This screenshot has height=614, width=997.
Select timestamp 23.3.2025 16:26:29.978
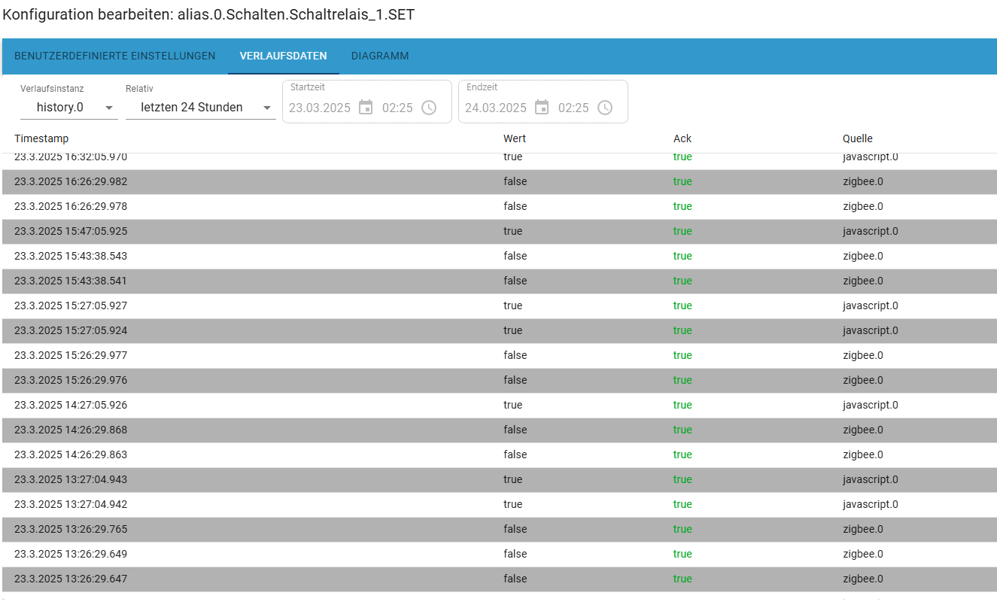pos(71,206)
